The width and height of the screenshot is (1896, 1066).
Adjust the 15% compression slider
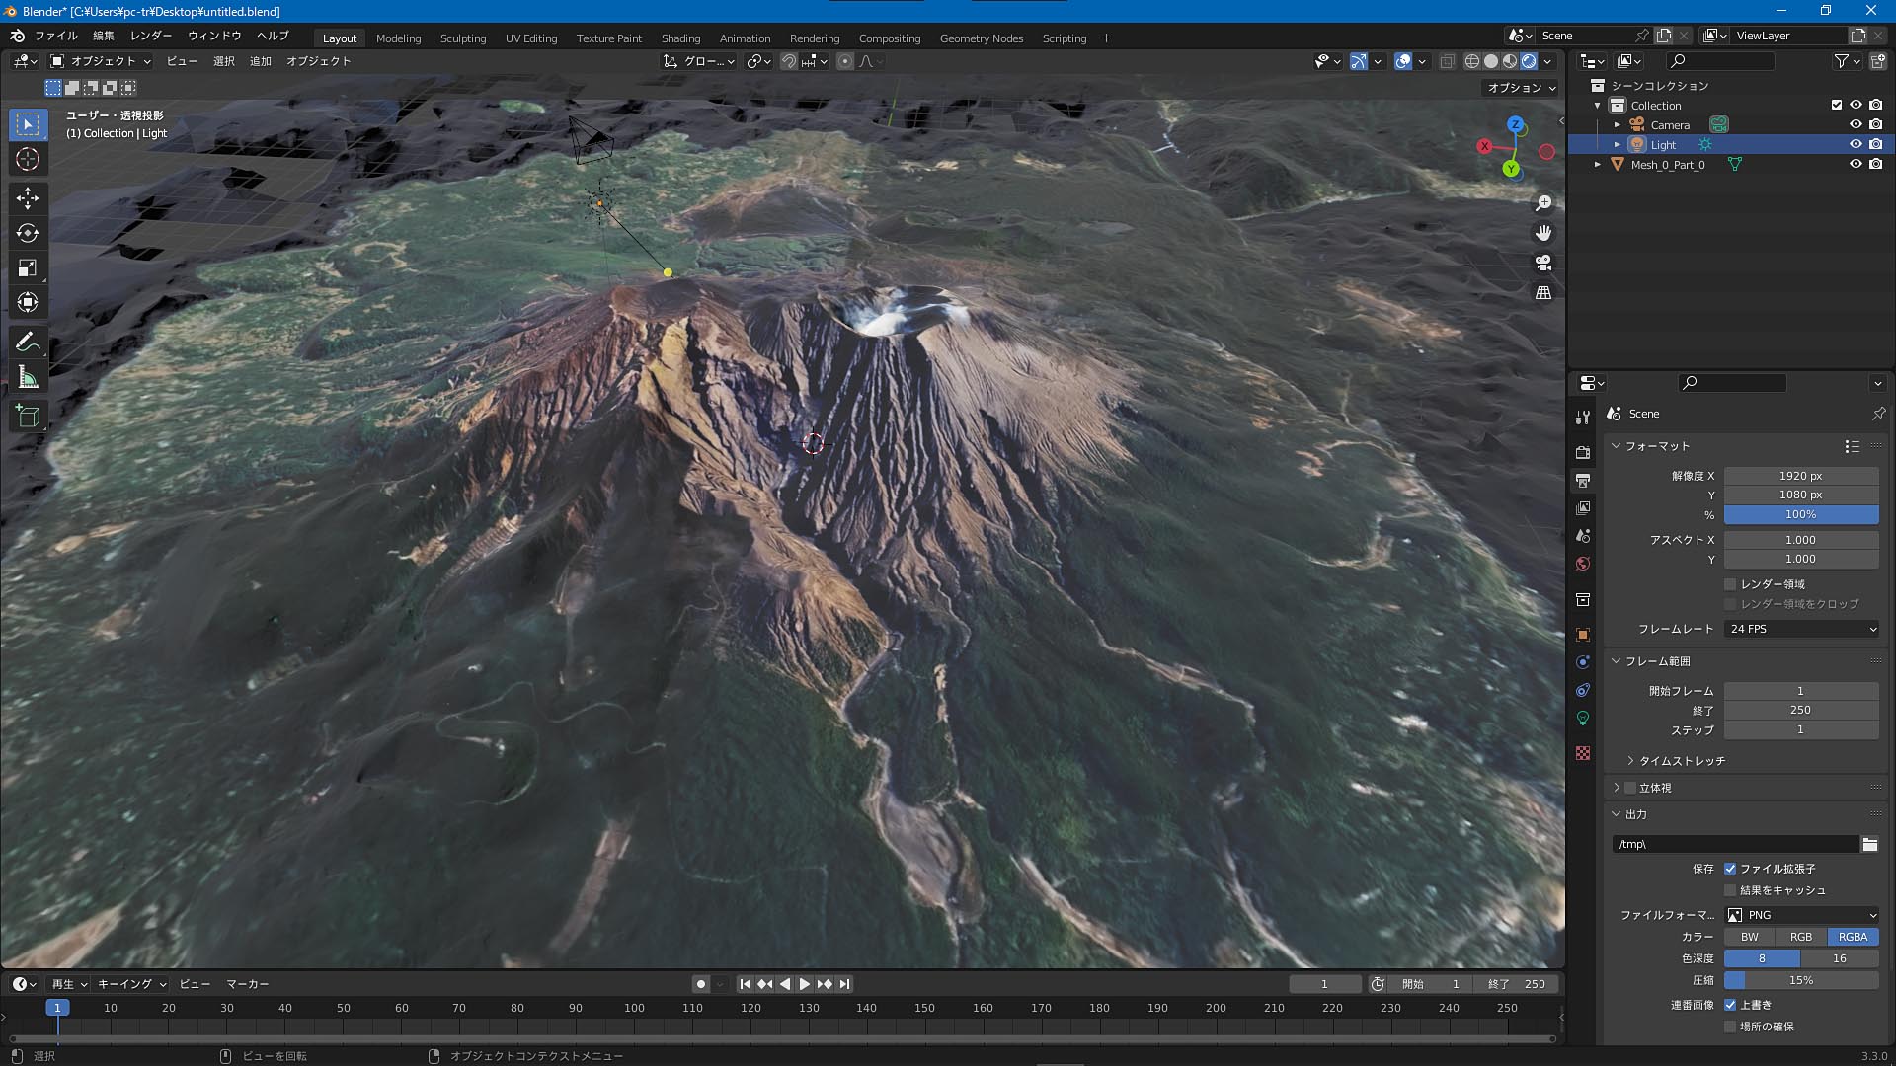(1801, 980)
